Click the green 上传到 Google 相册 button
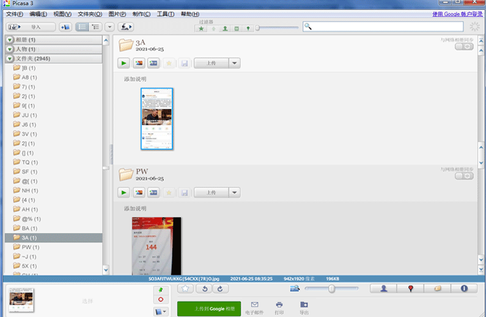 point(208,309)
